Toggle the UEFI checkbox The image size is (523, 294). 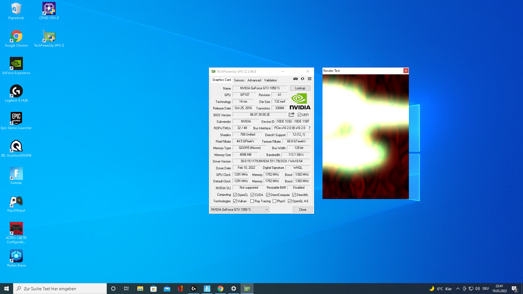point(299,115)
